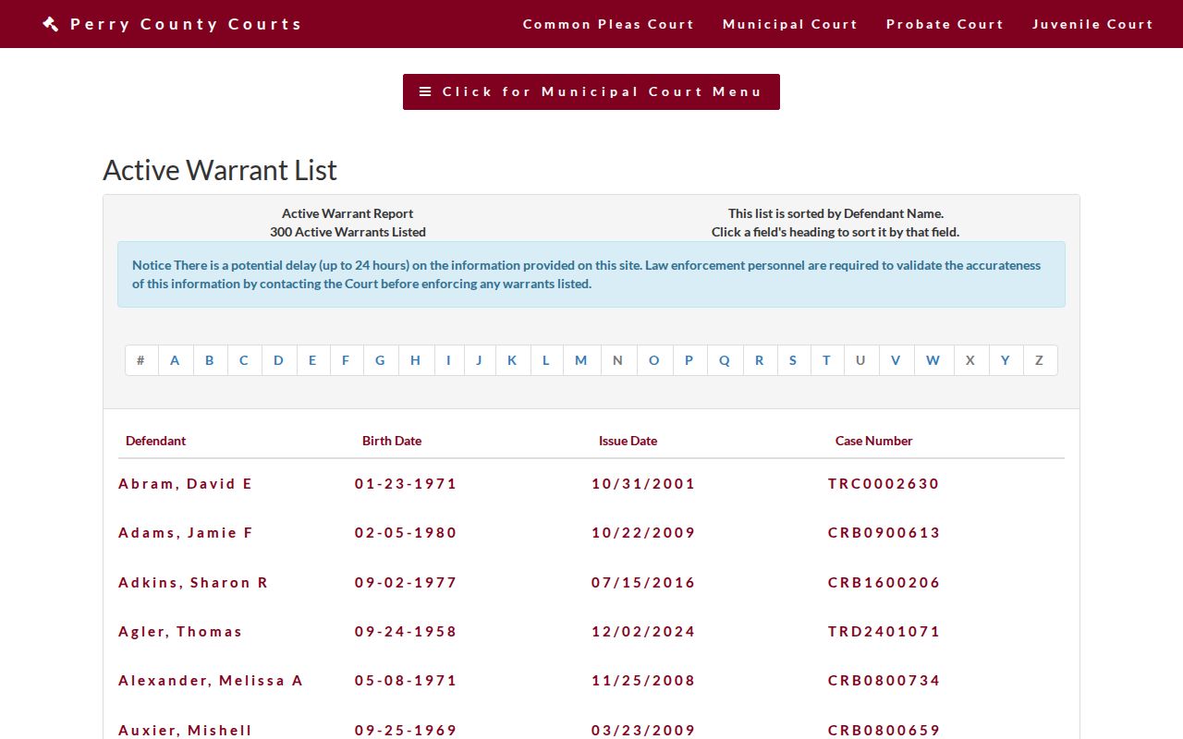Show defendants starting with C

(x=244, y=360)
